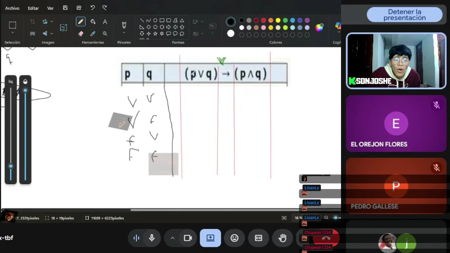Click the Undo arrow

pos(92,8)
